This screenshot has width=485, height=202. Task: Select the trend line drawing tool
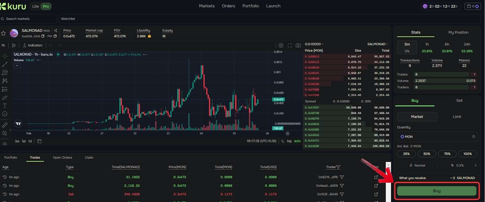point(5,64)
